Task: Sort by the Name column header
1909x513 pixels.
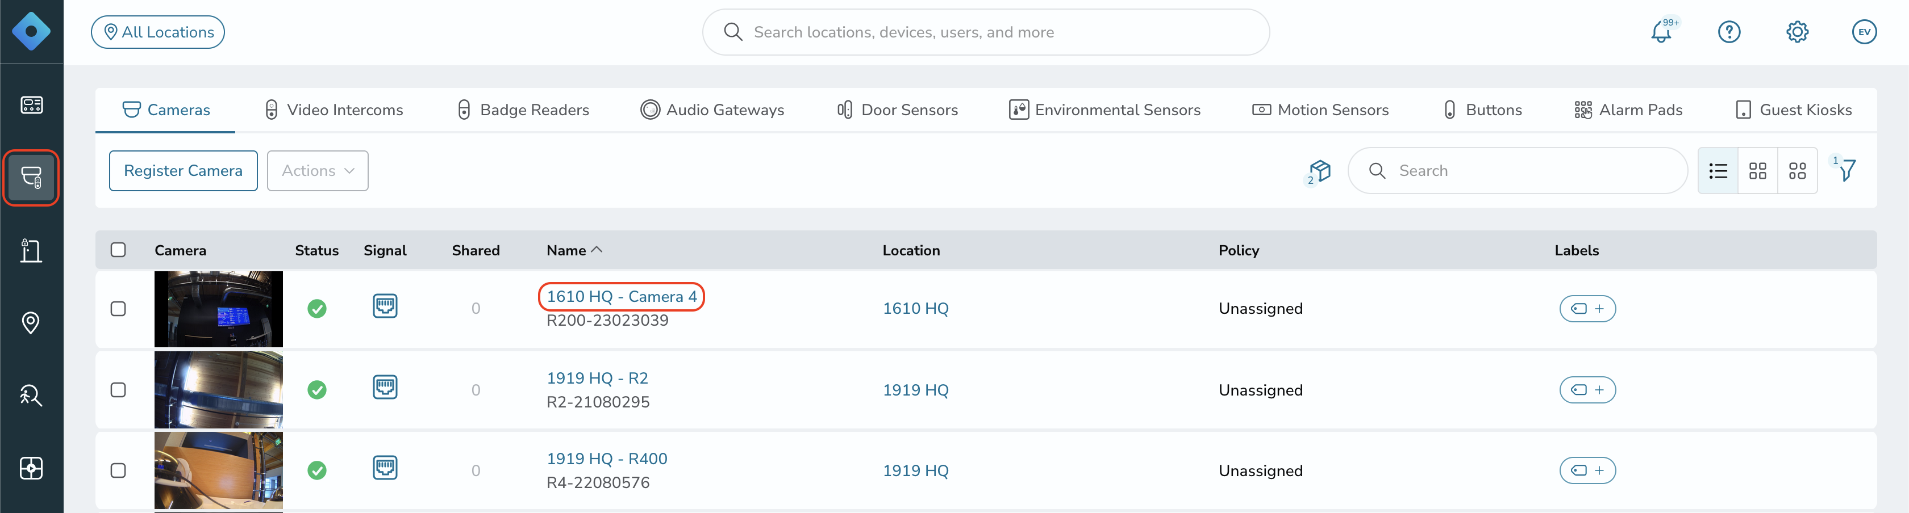Action: (574, 250)
